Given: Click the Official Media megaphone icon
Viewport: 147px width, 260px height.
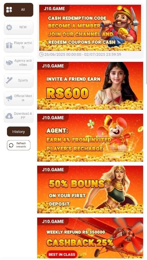Looking at the screenshot, I should point(9,98).
